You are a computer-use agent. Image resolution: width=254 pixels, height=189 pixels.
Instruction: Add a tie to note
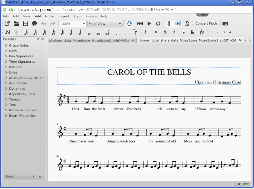135,32
